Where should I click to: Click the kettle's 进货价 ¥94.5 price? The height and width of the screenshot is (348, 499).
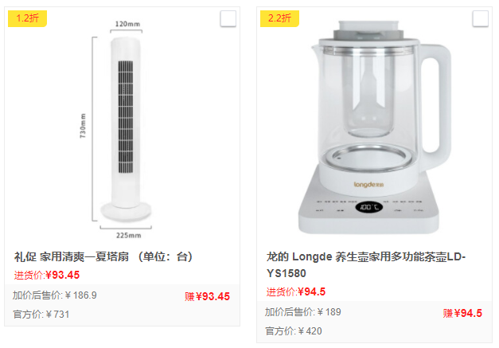click(296, 291)
